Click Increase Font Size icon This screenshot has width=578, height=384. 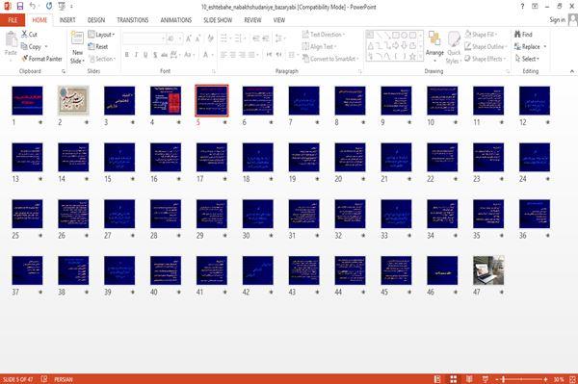(189, 38)
